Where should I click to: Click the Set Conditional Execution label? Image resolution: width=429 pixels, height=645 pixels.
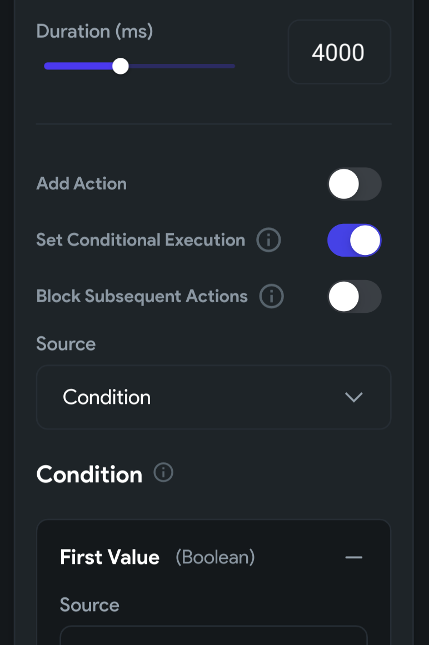[141, 240]
